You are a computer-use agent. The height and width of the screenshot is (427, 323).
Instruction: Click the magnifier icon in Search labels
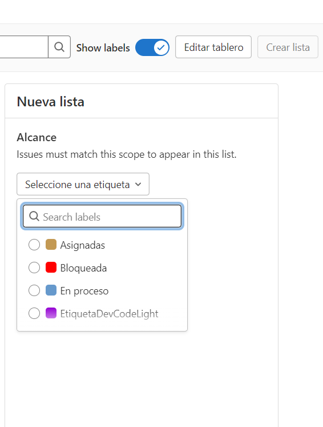(34, 217)
